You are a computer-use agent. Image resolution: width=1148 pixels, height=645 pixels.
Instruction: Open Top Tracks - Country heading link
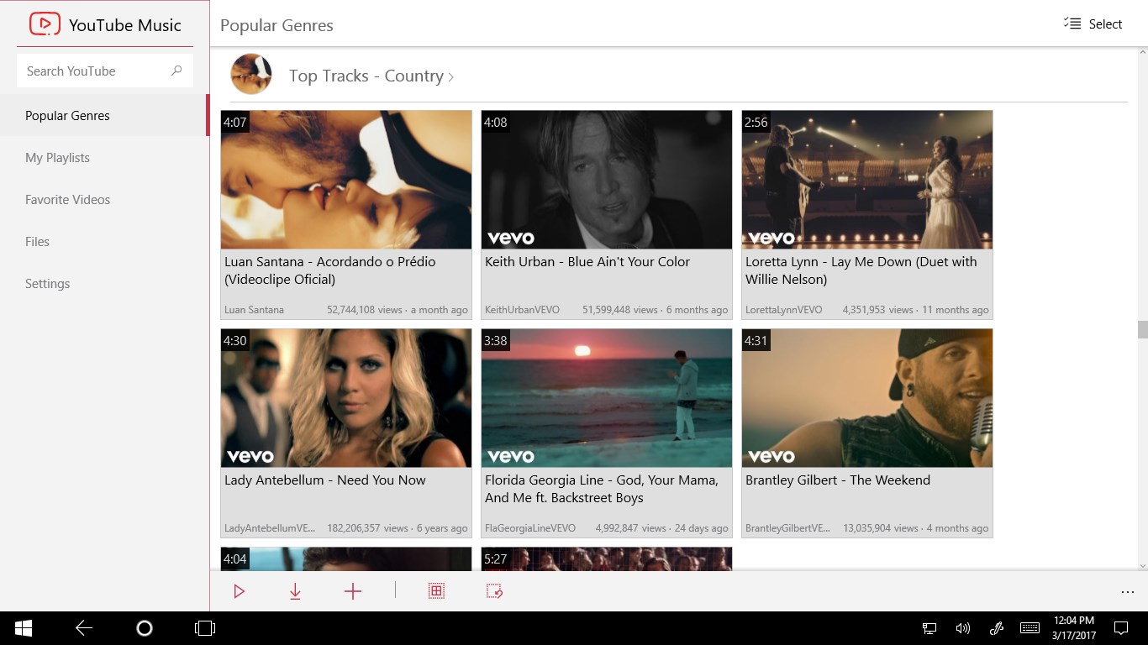[366, 76]
